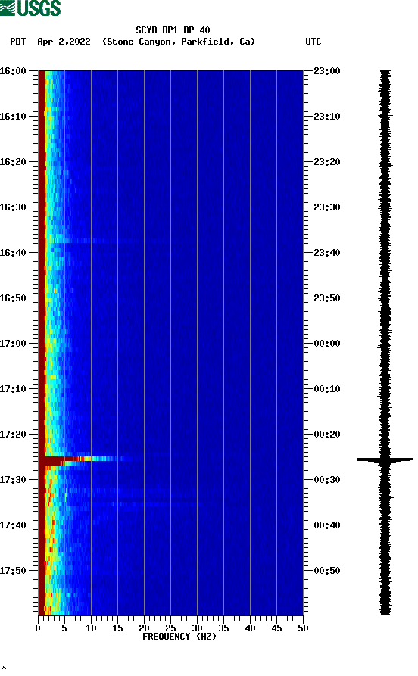Click the 'UTC' time zone label

point(313,42)
